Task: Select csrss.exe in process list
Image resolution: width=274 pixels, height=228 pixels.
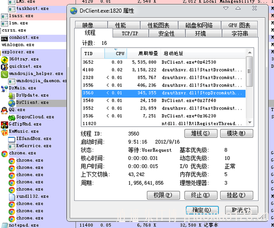Action: pos(14,30)
